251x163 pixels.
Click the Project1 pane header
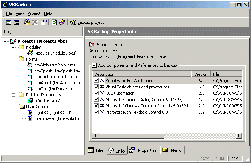(42, 32)
